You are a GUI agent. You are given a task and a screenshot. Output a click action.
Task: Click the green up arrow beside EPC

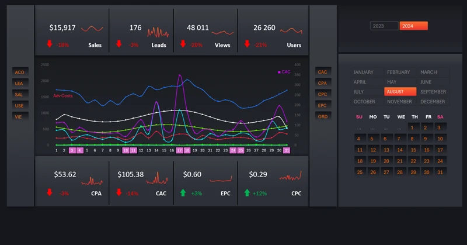[183, 192]
